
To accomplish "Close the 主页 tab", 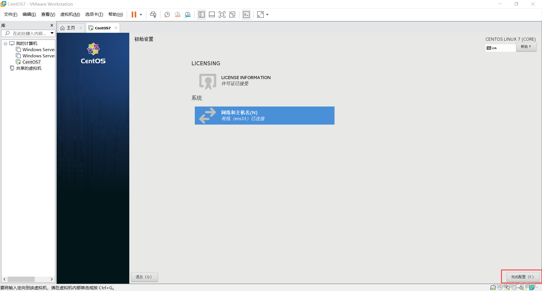I will [x=81, y=28].
